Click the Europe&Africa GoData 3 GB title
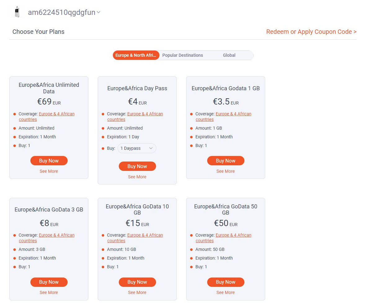The width and height of the screenshot is (366, 307). tap(49, 210)
